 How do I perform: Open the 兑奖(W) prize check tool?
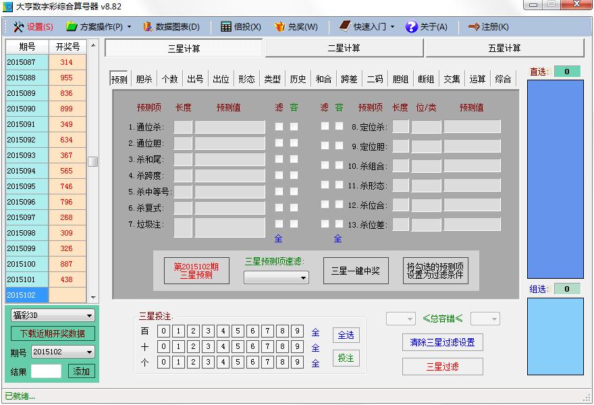click(x=279, y=27)
